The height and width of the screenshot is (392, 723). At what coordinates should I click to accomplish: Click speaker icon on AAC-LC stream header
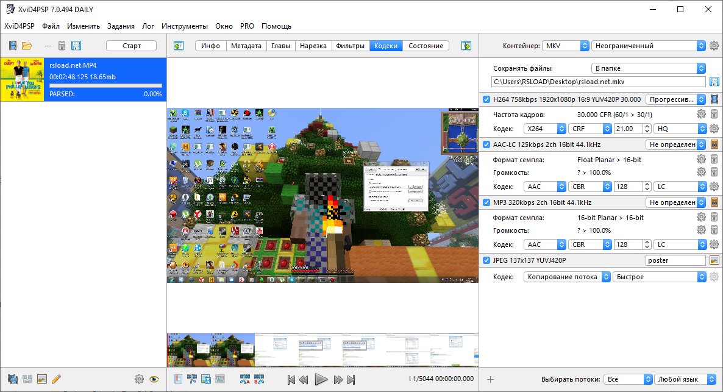click(x=714, y=144)
